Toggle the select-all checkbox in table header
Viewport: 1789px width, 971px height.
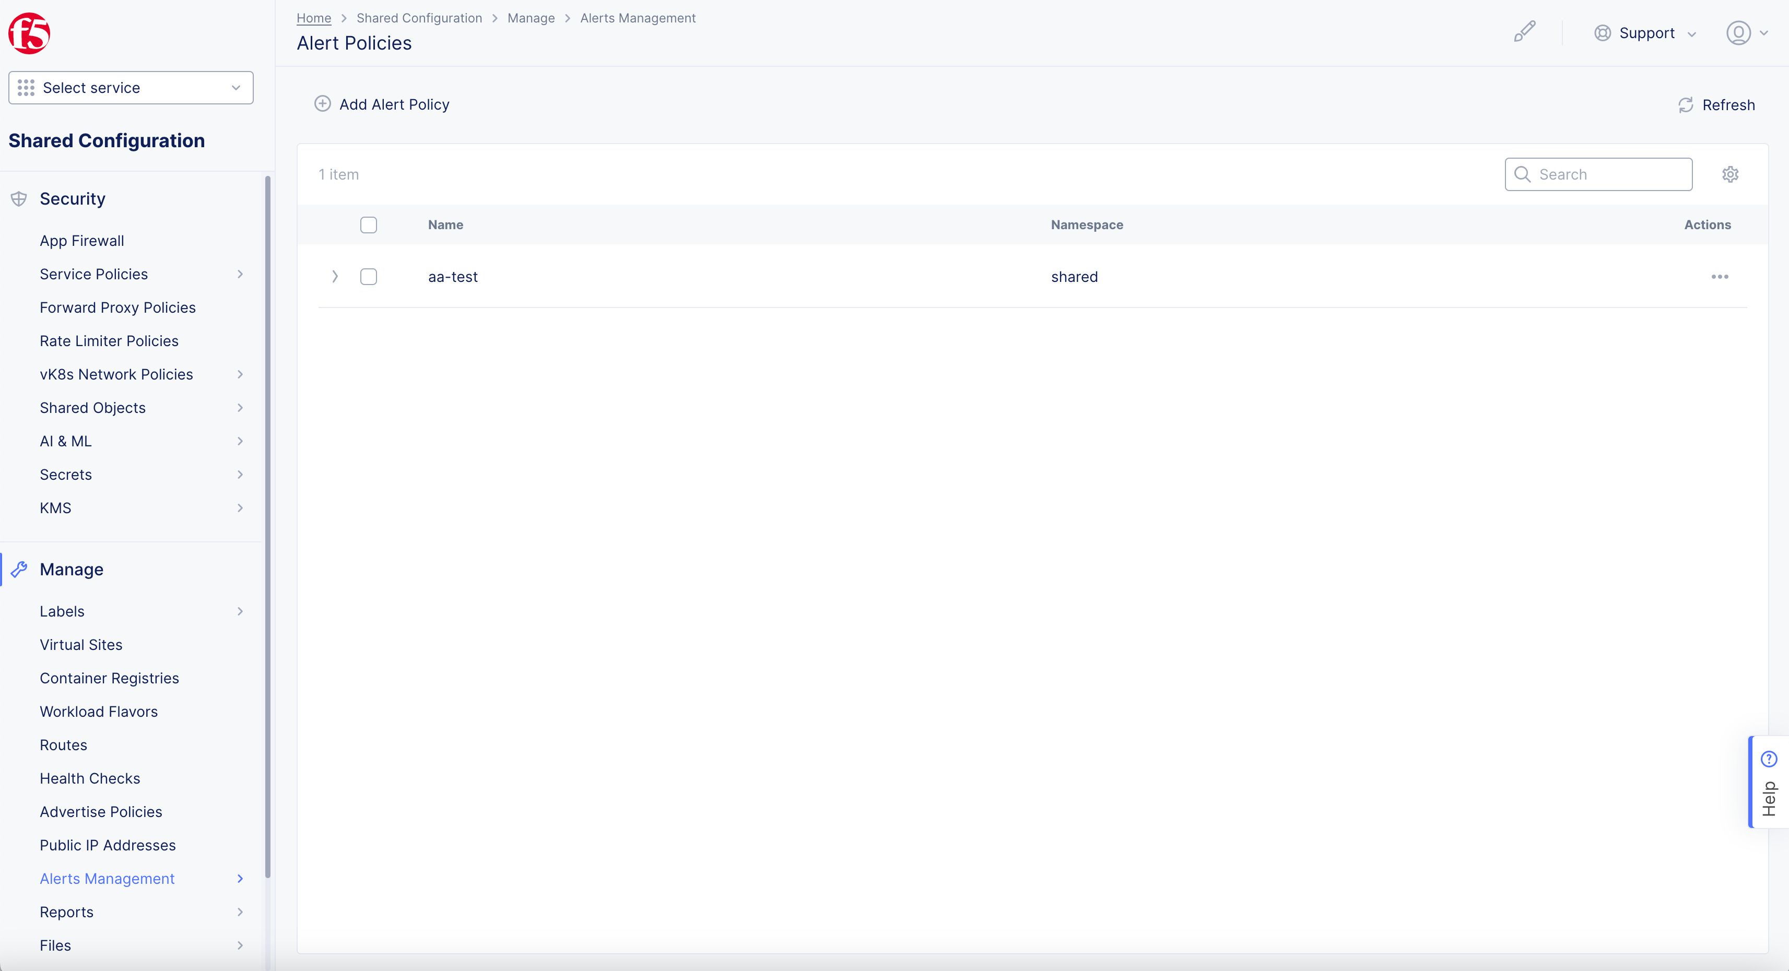click(x=368, y=225)
